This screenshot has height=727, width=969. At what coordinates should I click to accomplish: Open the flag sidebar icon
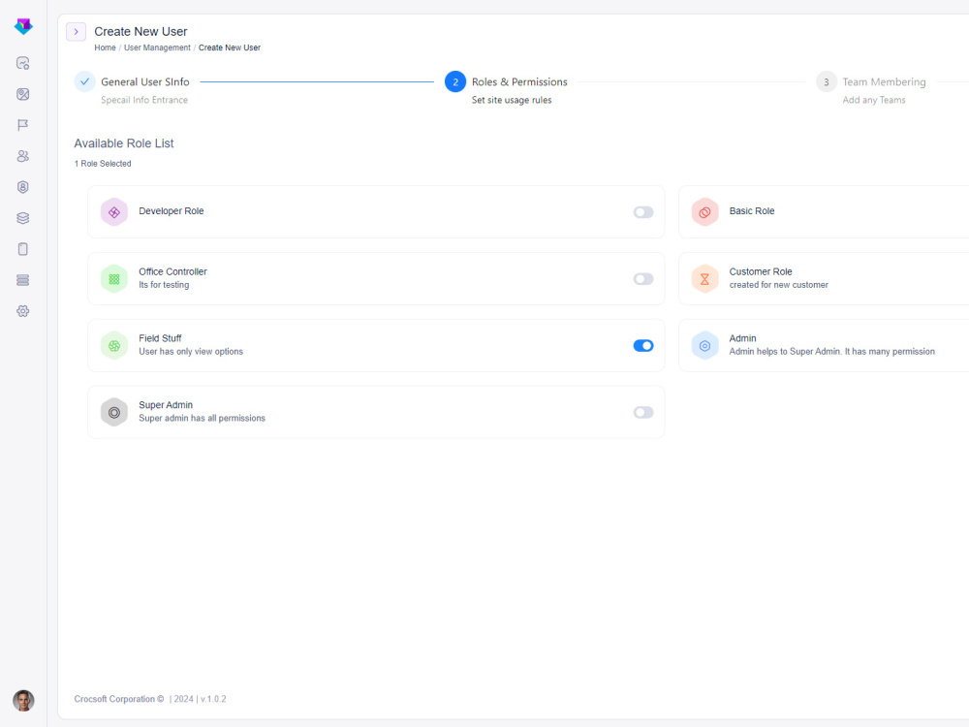23,125
